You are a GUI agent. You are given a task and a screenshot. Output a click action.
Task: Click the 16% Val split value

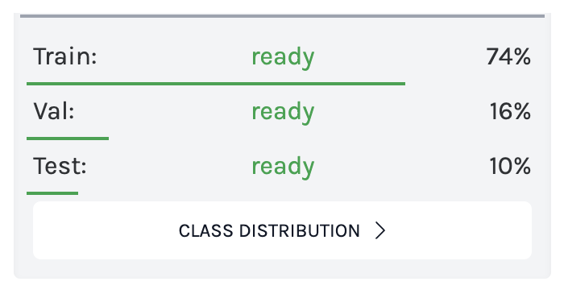pos(510,111)
